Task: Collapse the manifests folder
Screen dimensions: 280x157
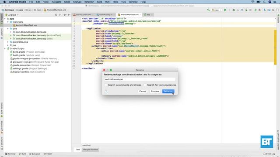Action: tap(8, 22)
